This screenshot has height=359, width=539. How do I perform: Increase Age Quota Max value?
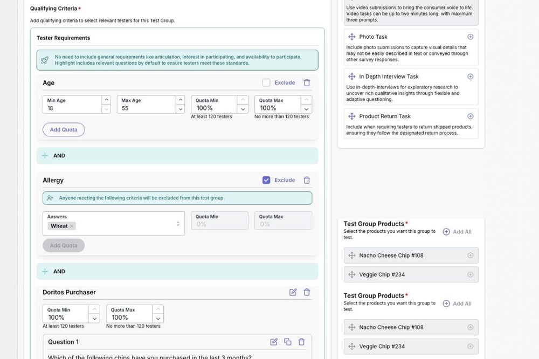click(306, 100)
